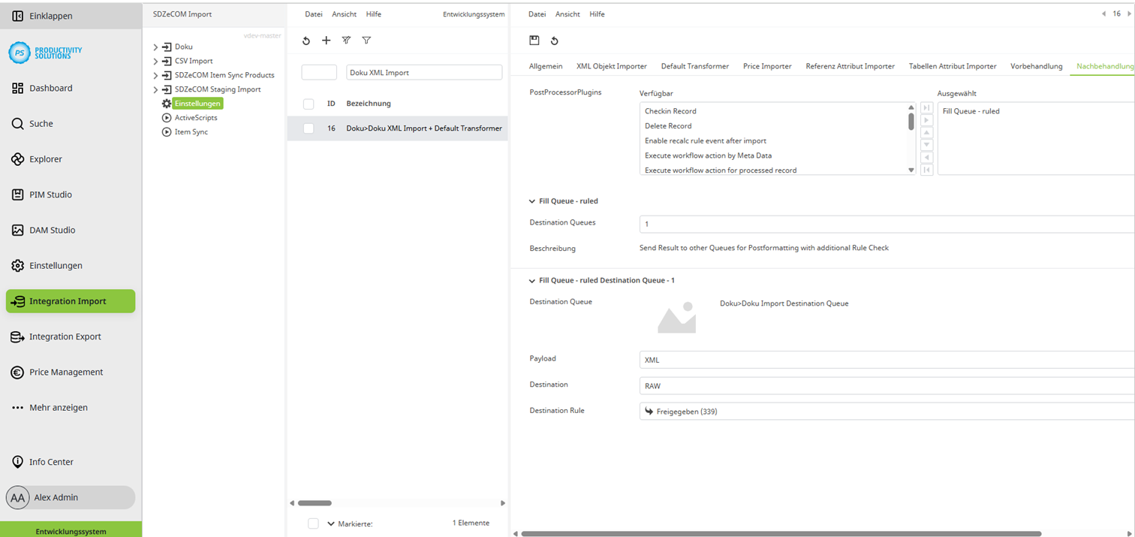Collapse the Fill Queue - ruled section
The image size is (1135, 537).
(x=531, y=201)
